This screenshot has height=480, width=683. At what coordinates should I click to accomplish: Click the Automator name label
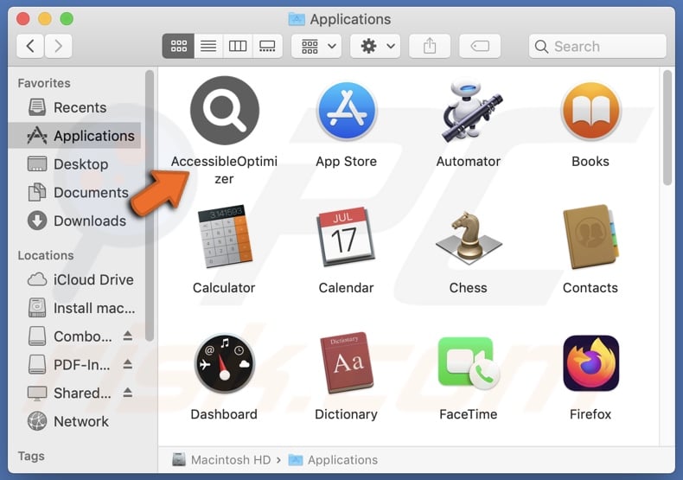click(x=469, y=161)
